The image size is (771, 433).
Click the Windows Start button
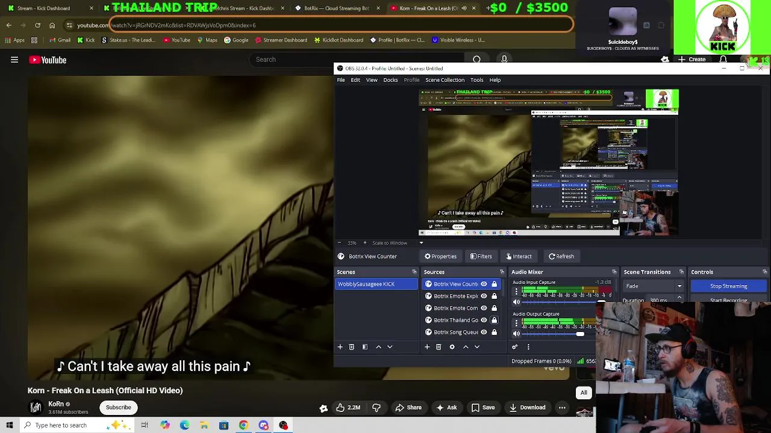[x=10, y=425]
